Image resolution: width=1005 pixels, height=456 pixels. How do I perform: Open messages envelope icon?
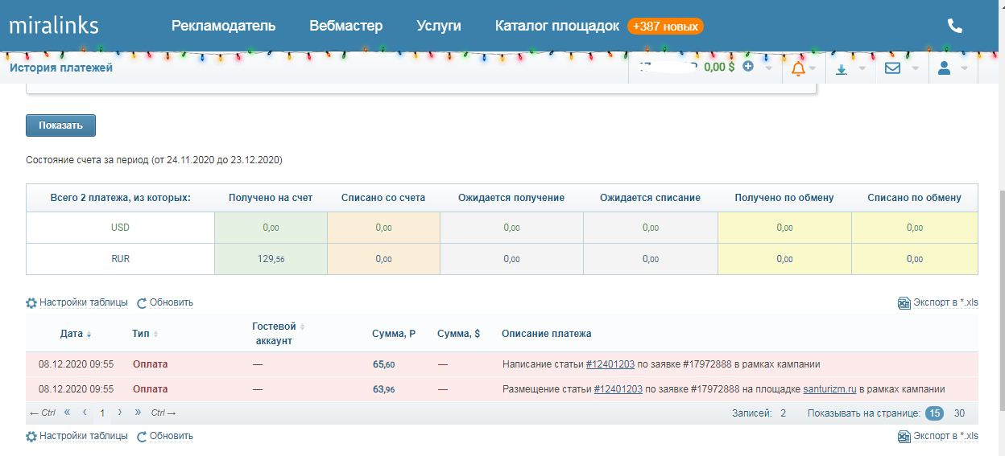pyautogui.click(x=892, y=68)
